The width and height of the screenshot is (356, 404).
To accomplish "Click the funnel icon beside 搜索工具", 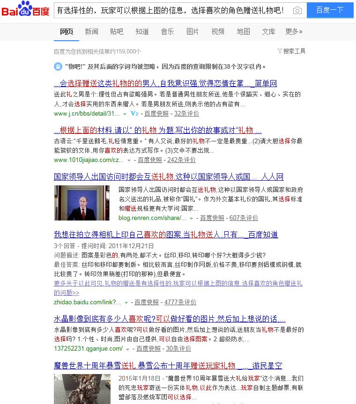I will (x=280, y=51).
